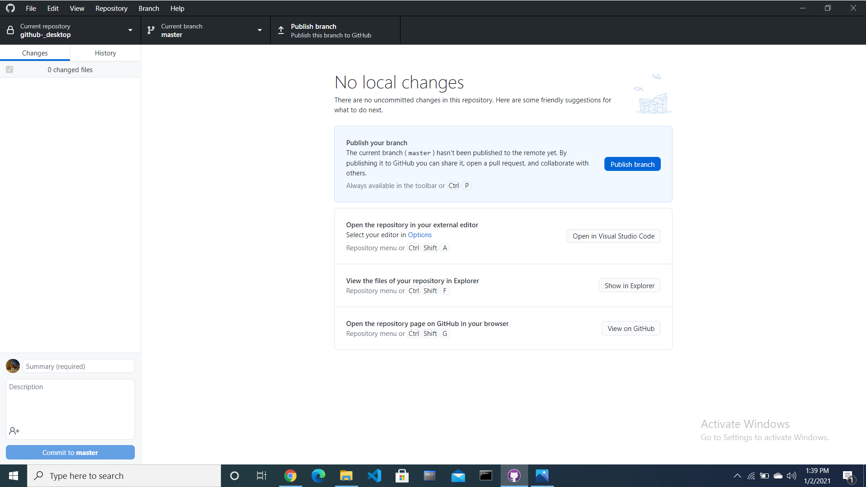Click the View on GitHub icon
Image resolution: width=866 pixels, height=487 pixels.
point(631,328)
